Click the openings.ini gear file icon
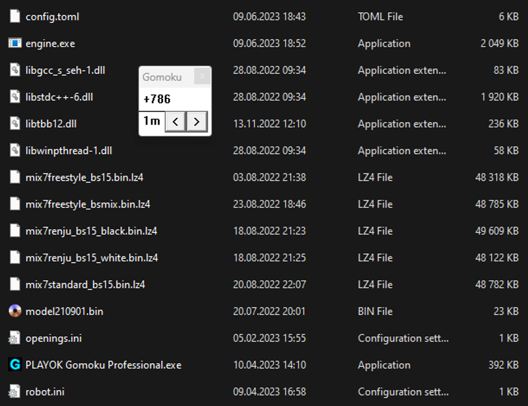Viewport: 528px width, 406px height. click(14, 338)
